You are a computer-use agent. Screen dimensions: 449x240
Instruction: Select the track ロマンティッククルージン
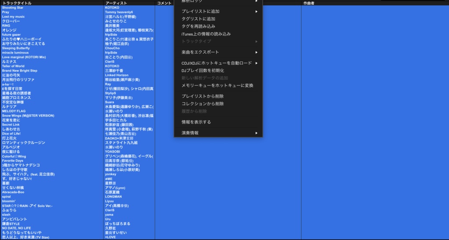(24, 143)
